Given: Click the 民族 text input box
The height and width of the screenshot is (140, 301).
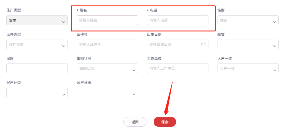Looking at the screenshot, I should click(x=37, y=68).
